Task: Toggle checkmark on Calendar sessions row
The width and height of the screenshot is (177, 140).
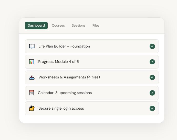Action: [x=152, y=93]
